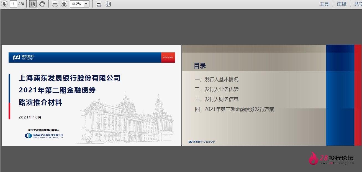Click title 上海浦东发展银行股份有限公司
This screenshot has height=172, width=362.
(70, 78)
